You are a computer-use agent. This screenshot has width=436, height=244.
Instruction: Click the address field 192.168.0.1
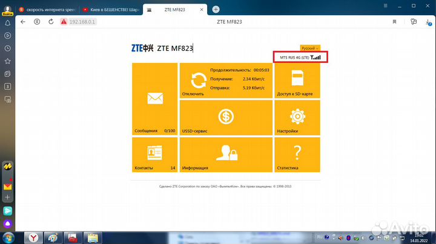tap(82, 22)
